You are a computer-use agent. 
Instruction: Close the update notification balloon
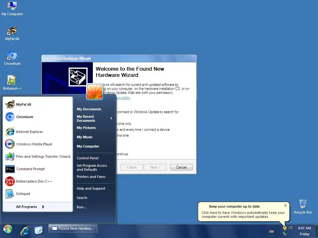coord(286,205)
